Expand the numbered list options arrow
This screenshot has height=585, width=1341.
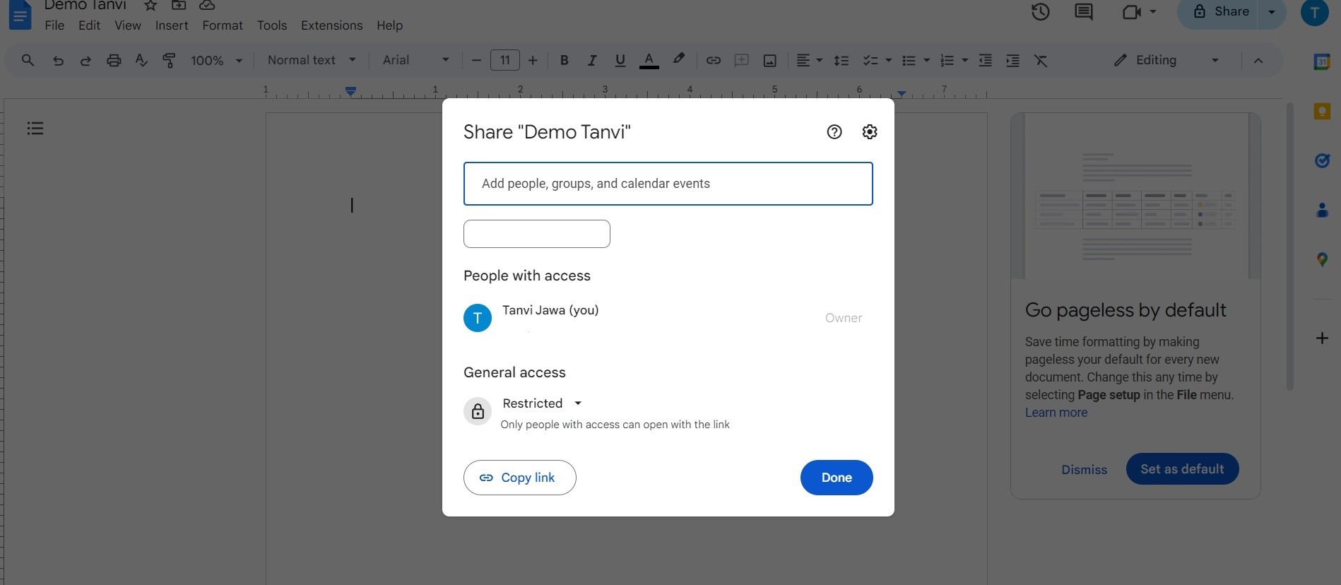[965, 61]
